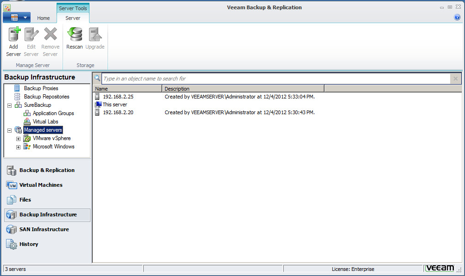Open the Virtual Machines view
The height and width of the screenshot is (276, 465).
[x=47, y=185]
